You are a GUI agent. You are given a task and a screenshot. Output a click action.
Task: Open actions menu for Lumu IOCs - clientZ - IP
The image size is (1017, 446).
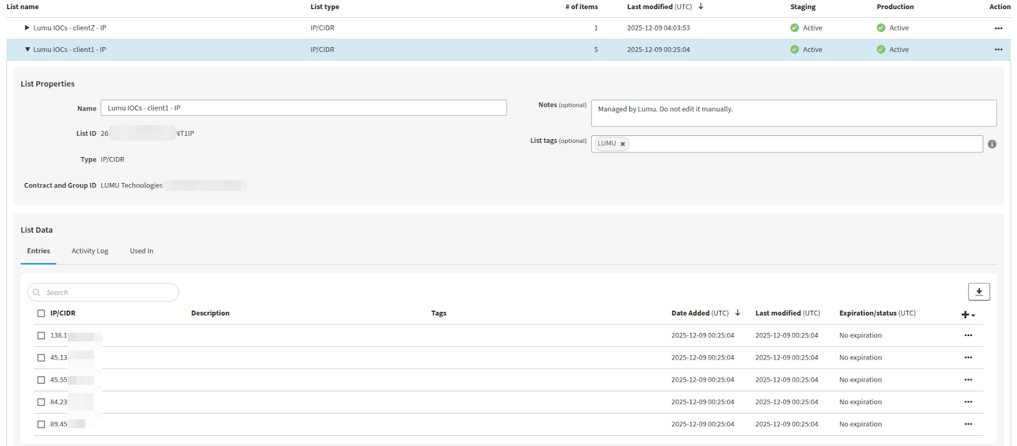coord(998,28)
